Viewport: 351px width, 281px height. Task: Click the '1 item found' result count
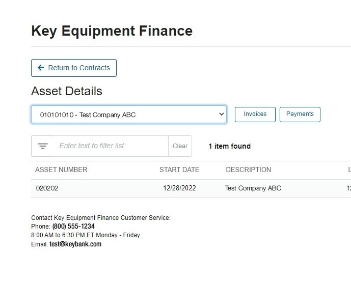point(229,146)
